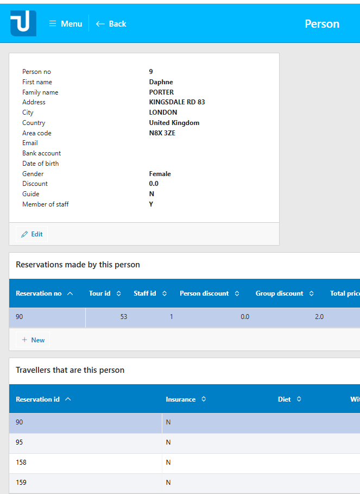Sort reservations by Reservation no
360x494 pixels.
[44, 293]
